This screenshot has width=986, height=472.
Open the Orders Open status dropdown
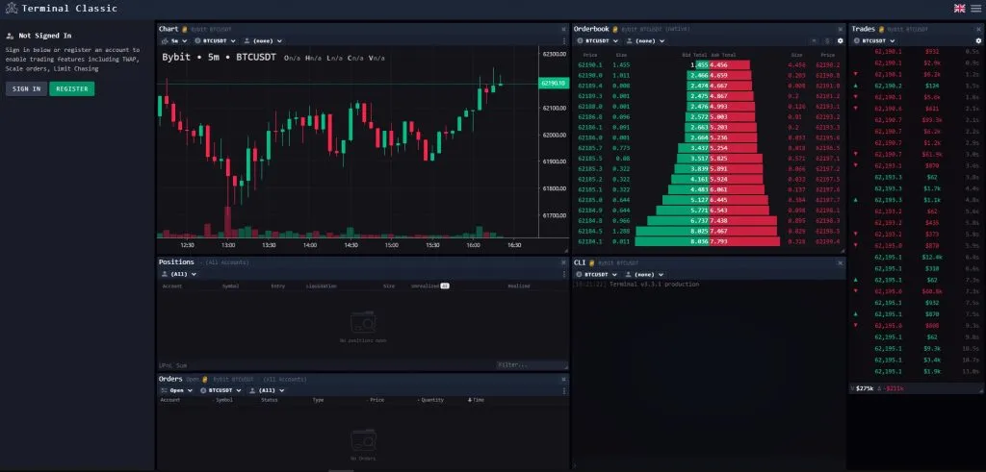pos(177,390)
